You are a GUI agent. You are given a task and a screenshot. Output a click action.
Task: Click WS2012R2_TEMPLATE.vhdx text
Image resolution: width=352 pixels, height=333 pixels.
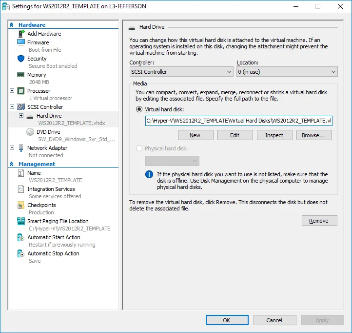pyautogui.click(x=72, y=123)
